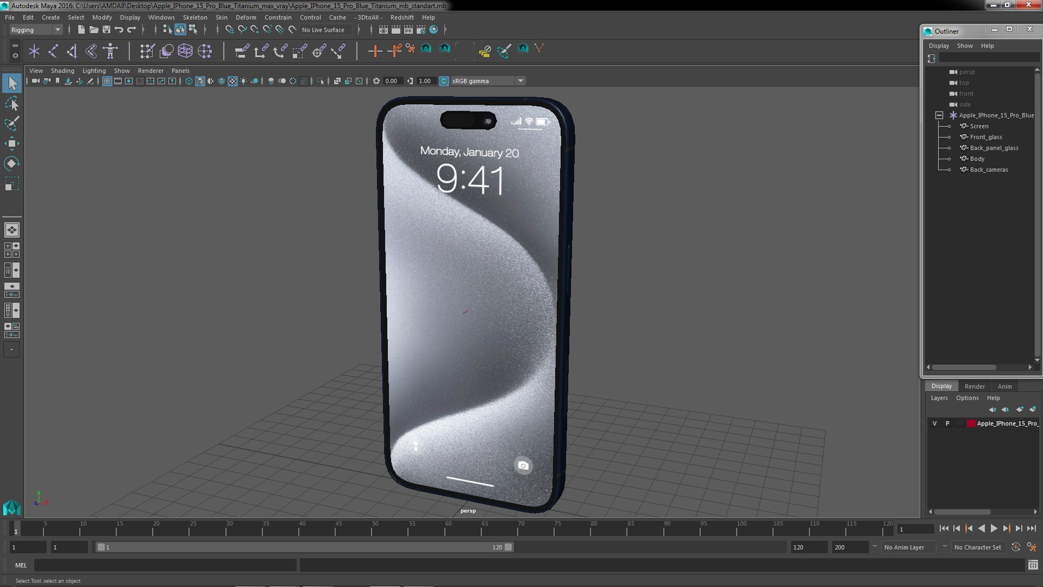The width and height of the screenshot is (1043, 587).
Task: Click the Render Settings icon in status line
Action: coord(421,30)
